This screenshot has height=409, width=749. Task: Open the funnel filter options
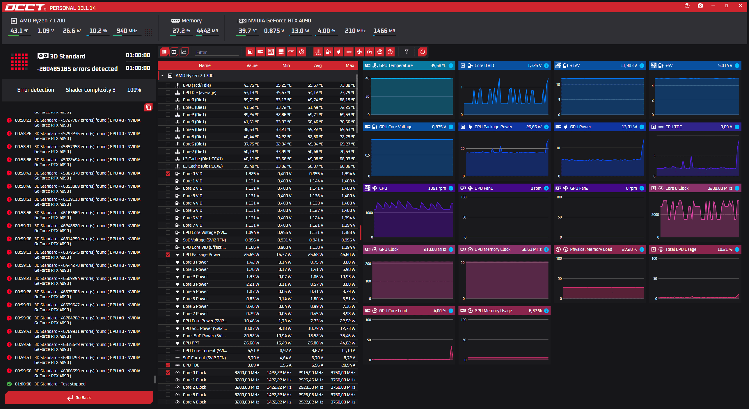click(x=407, y=52)
